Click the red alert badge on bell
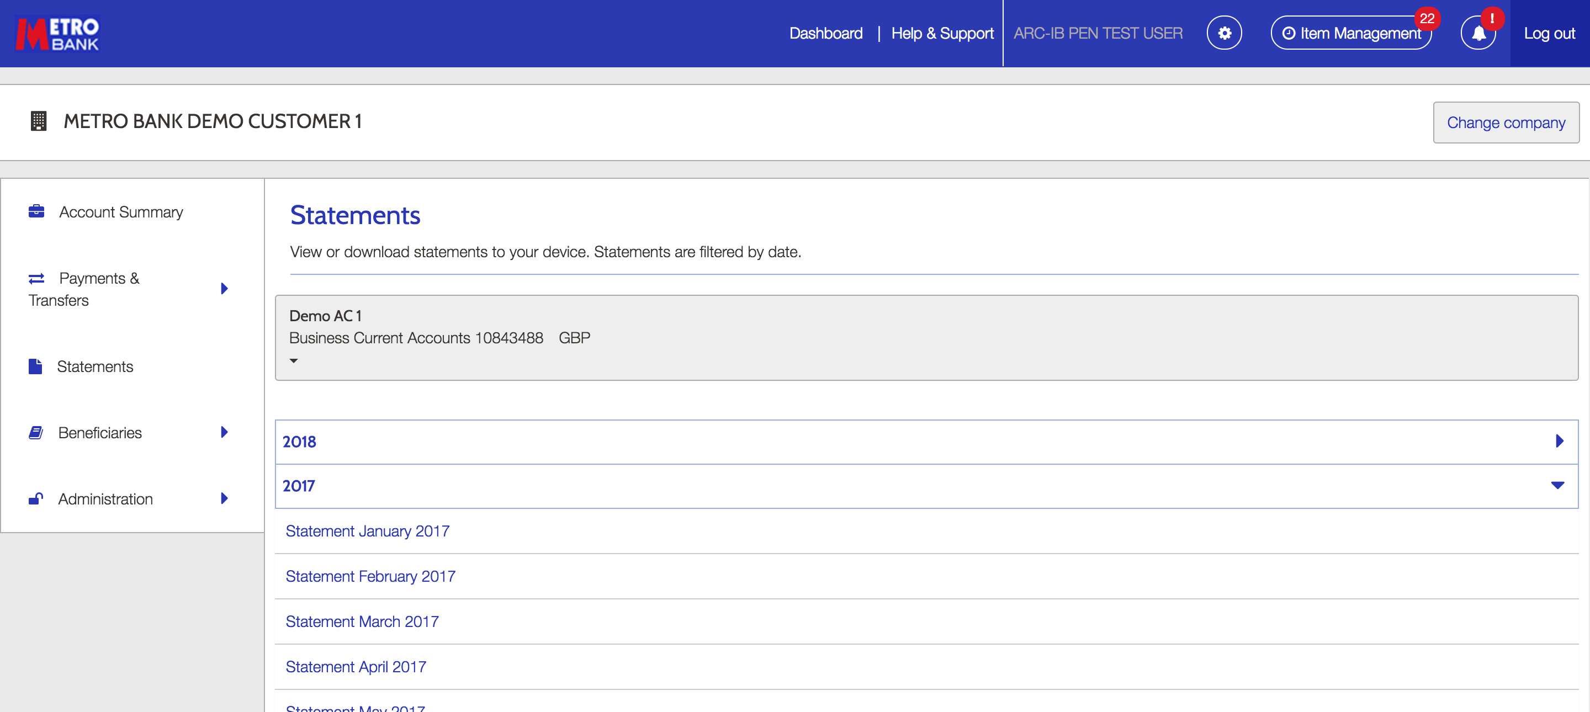The image size is (1590, 712). [x=1492, y=19]
